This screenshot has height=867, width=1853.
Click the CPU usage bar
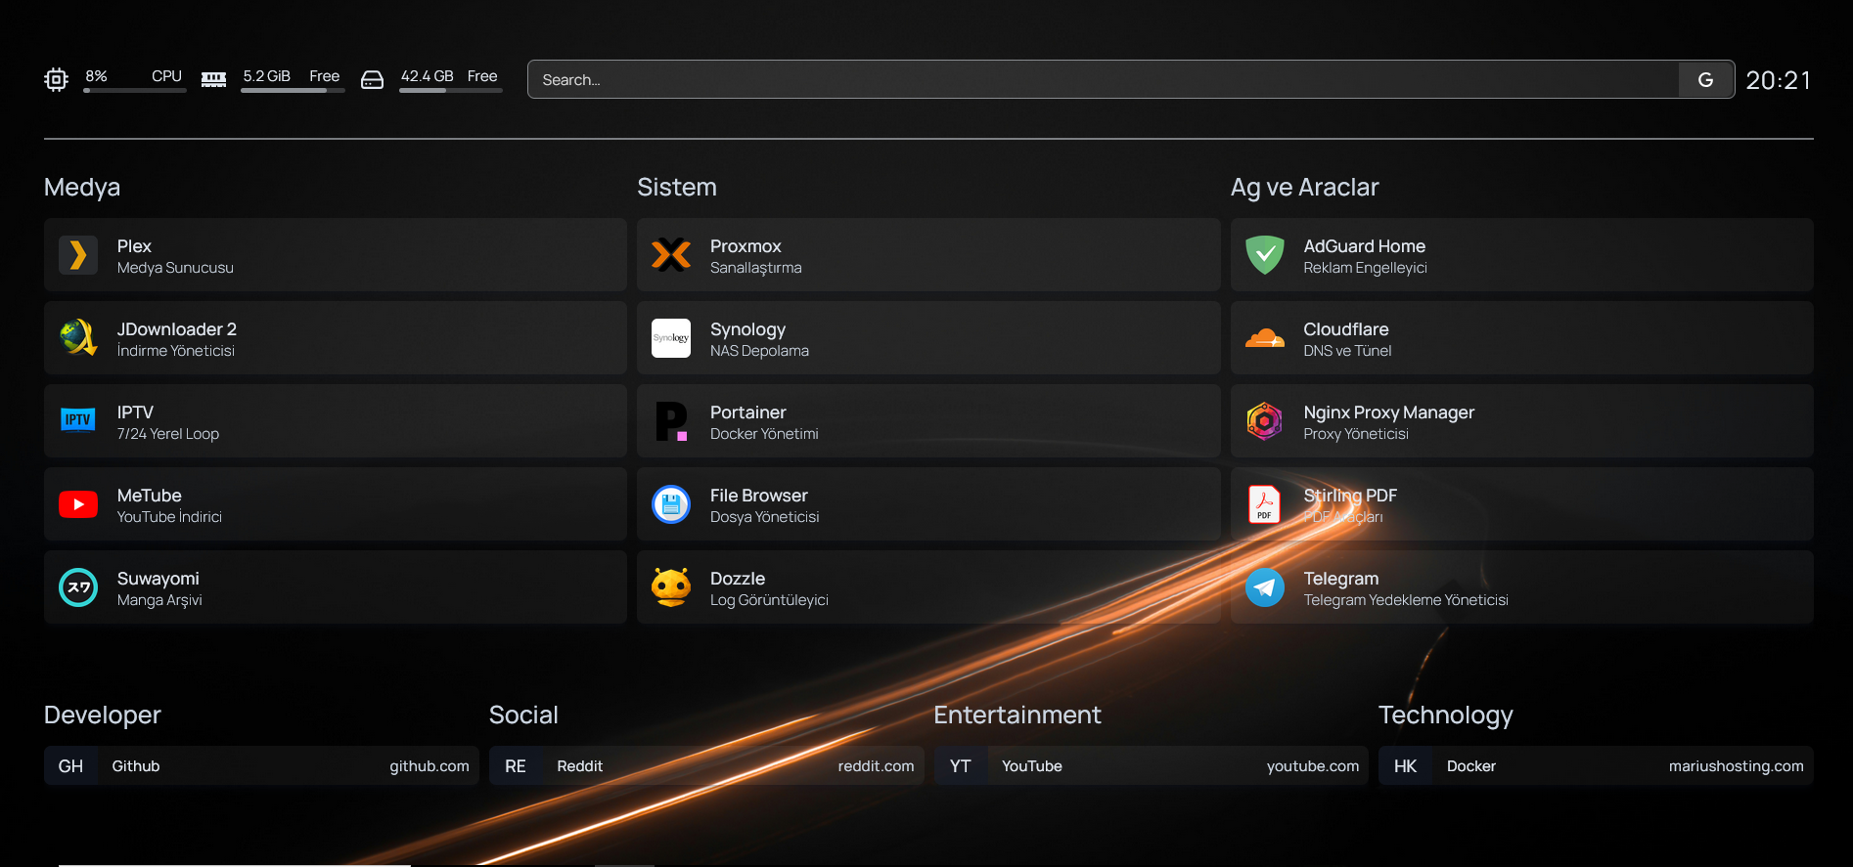coord(135,91)
